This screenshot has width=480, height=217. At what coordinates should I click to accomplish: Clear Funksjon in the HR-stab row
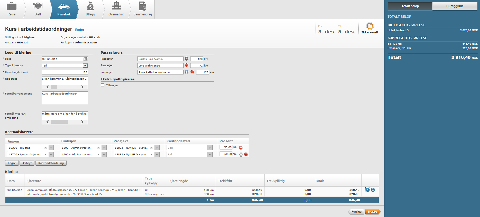(x=98, y=148)
